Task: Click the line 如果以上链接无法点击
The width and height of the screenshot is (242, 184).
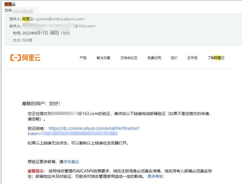Action: tap(78, 143)
